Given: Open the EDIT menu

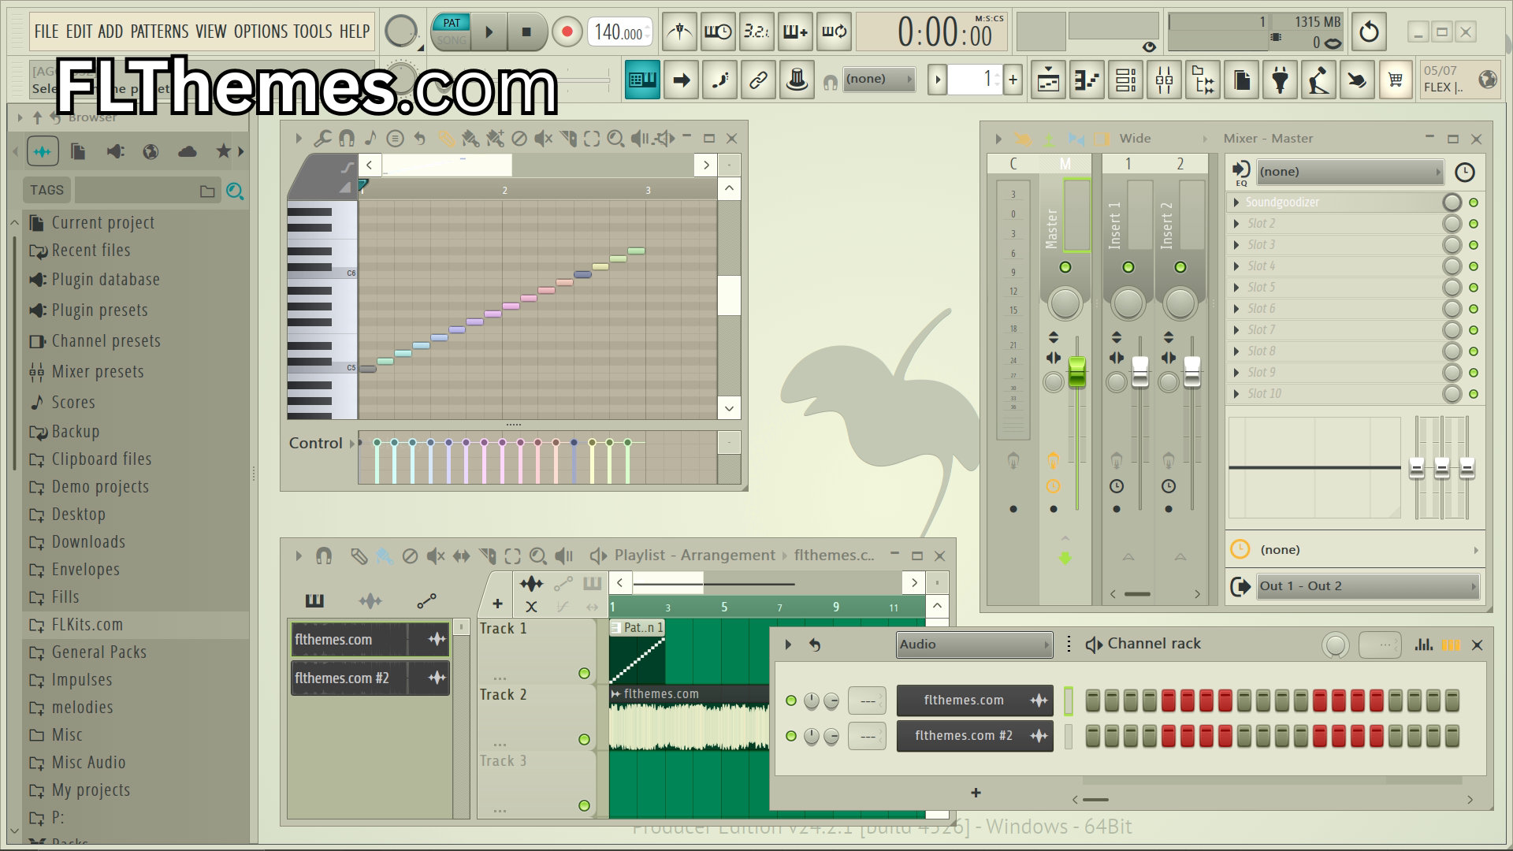Looking at the screenshot, I should [x=79, y=32].
